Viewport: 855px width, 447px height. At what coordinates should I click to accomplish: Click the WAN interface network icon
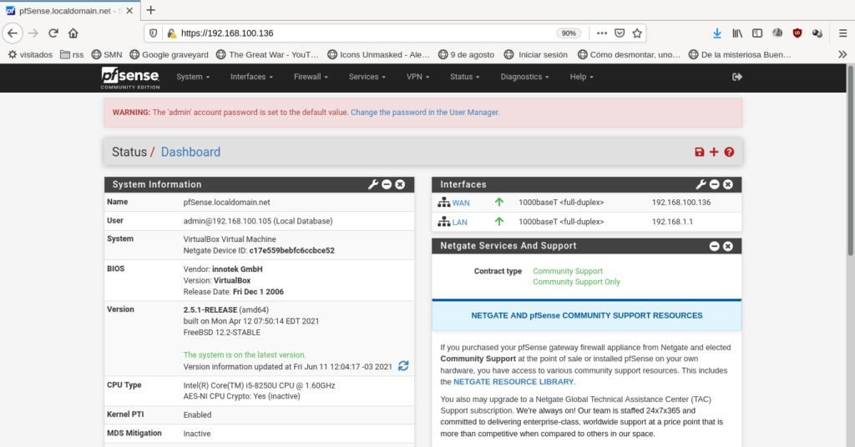pyautogui.click(x=444, y=203)
